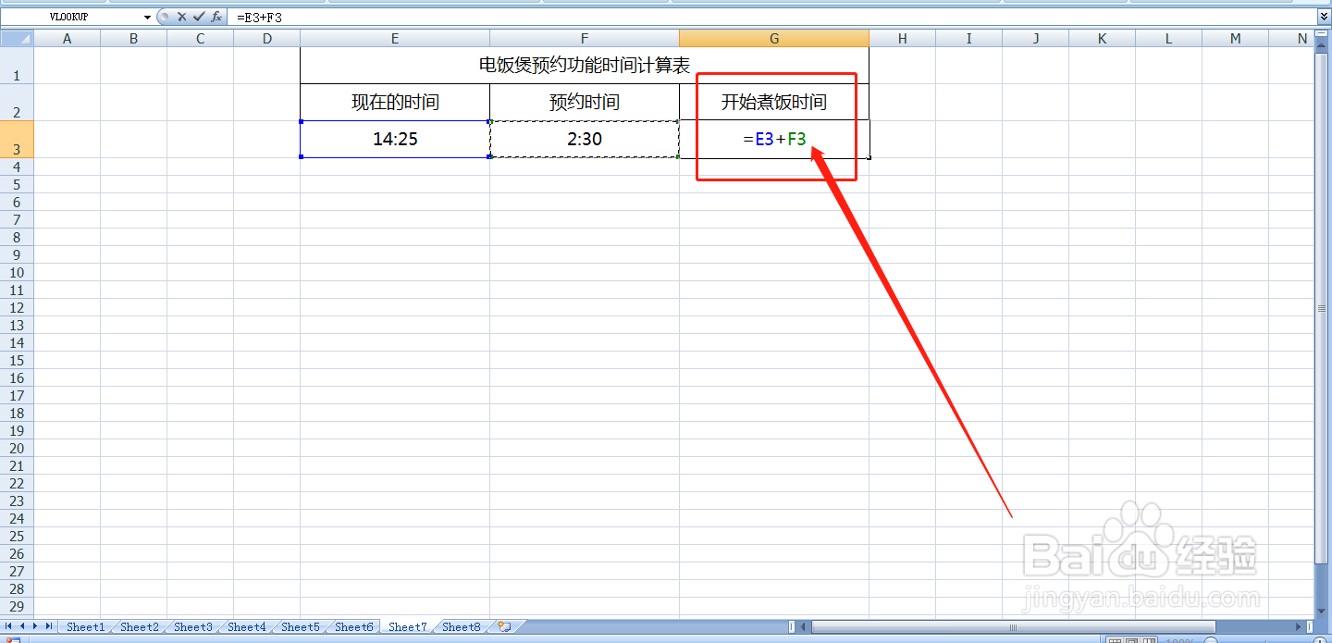
Task: Click the horizontal scrollbar left arrow
Action: click(804, 626)
